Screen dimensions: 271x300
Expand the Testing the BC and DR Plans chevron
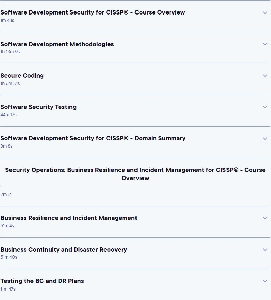pos(265,281)
